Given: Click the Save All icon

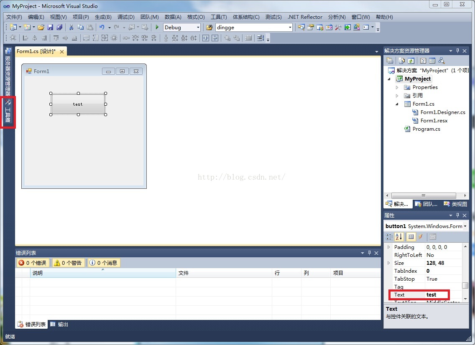Looking at the screenshot, I should click(x=59, y=27).
